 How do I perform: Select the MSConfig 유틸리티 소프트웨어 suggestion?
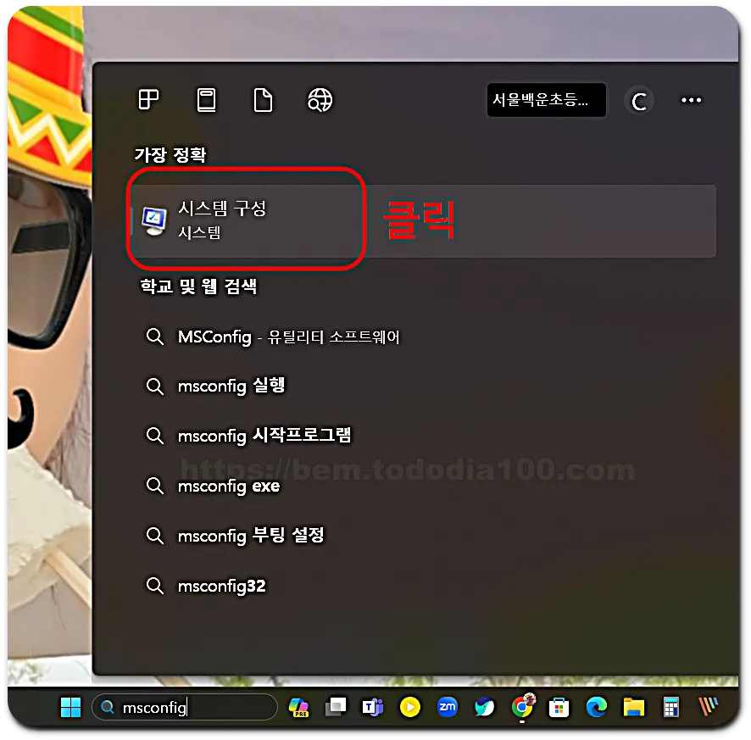coord(288,337)
